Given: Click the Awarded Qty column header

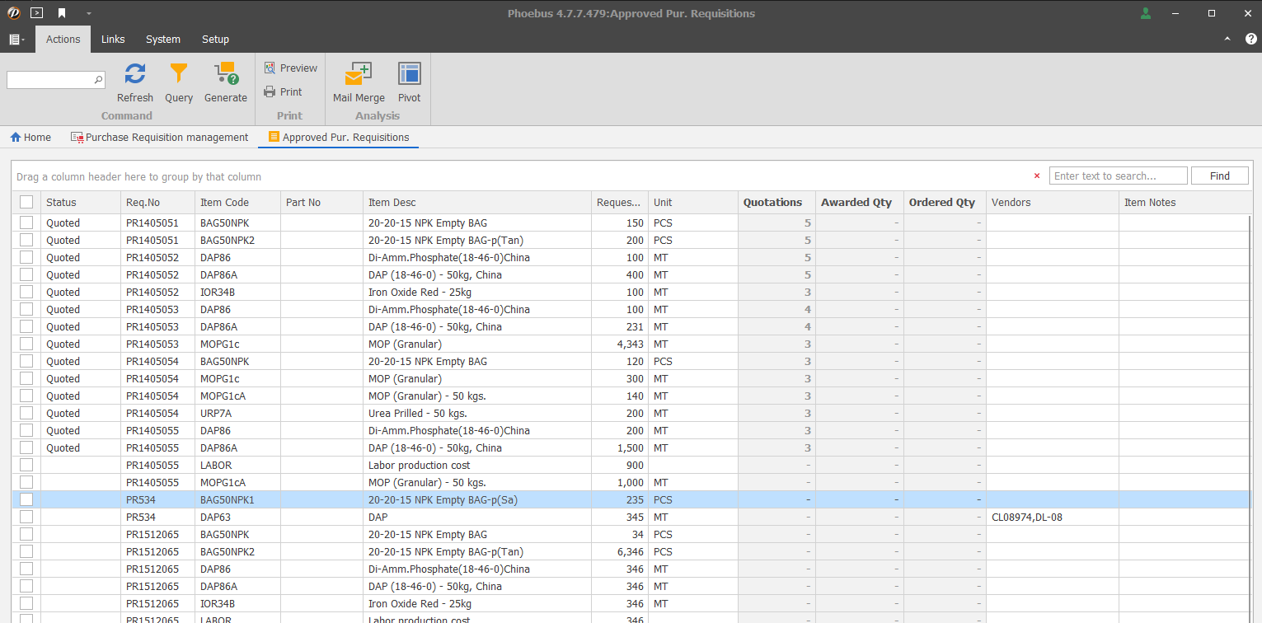Looking at the screenshot, I should (x=860, y=202).
